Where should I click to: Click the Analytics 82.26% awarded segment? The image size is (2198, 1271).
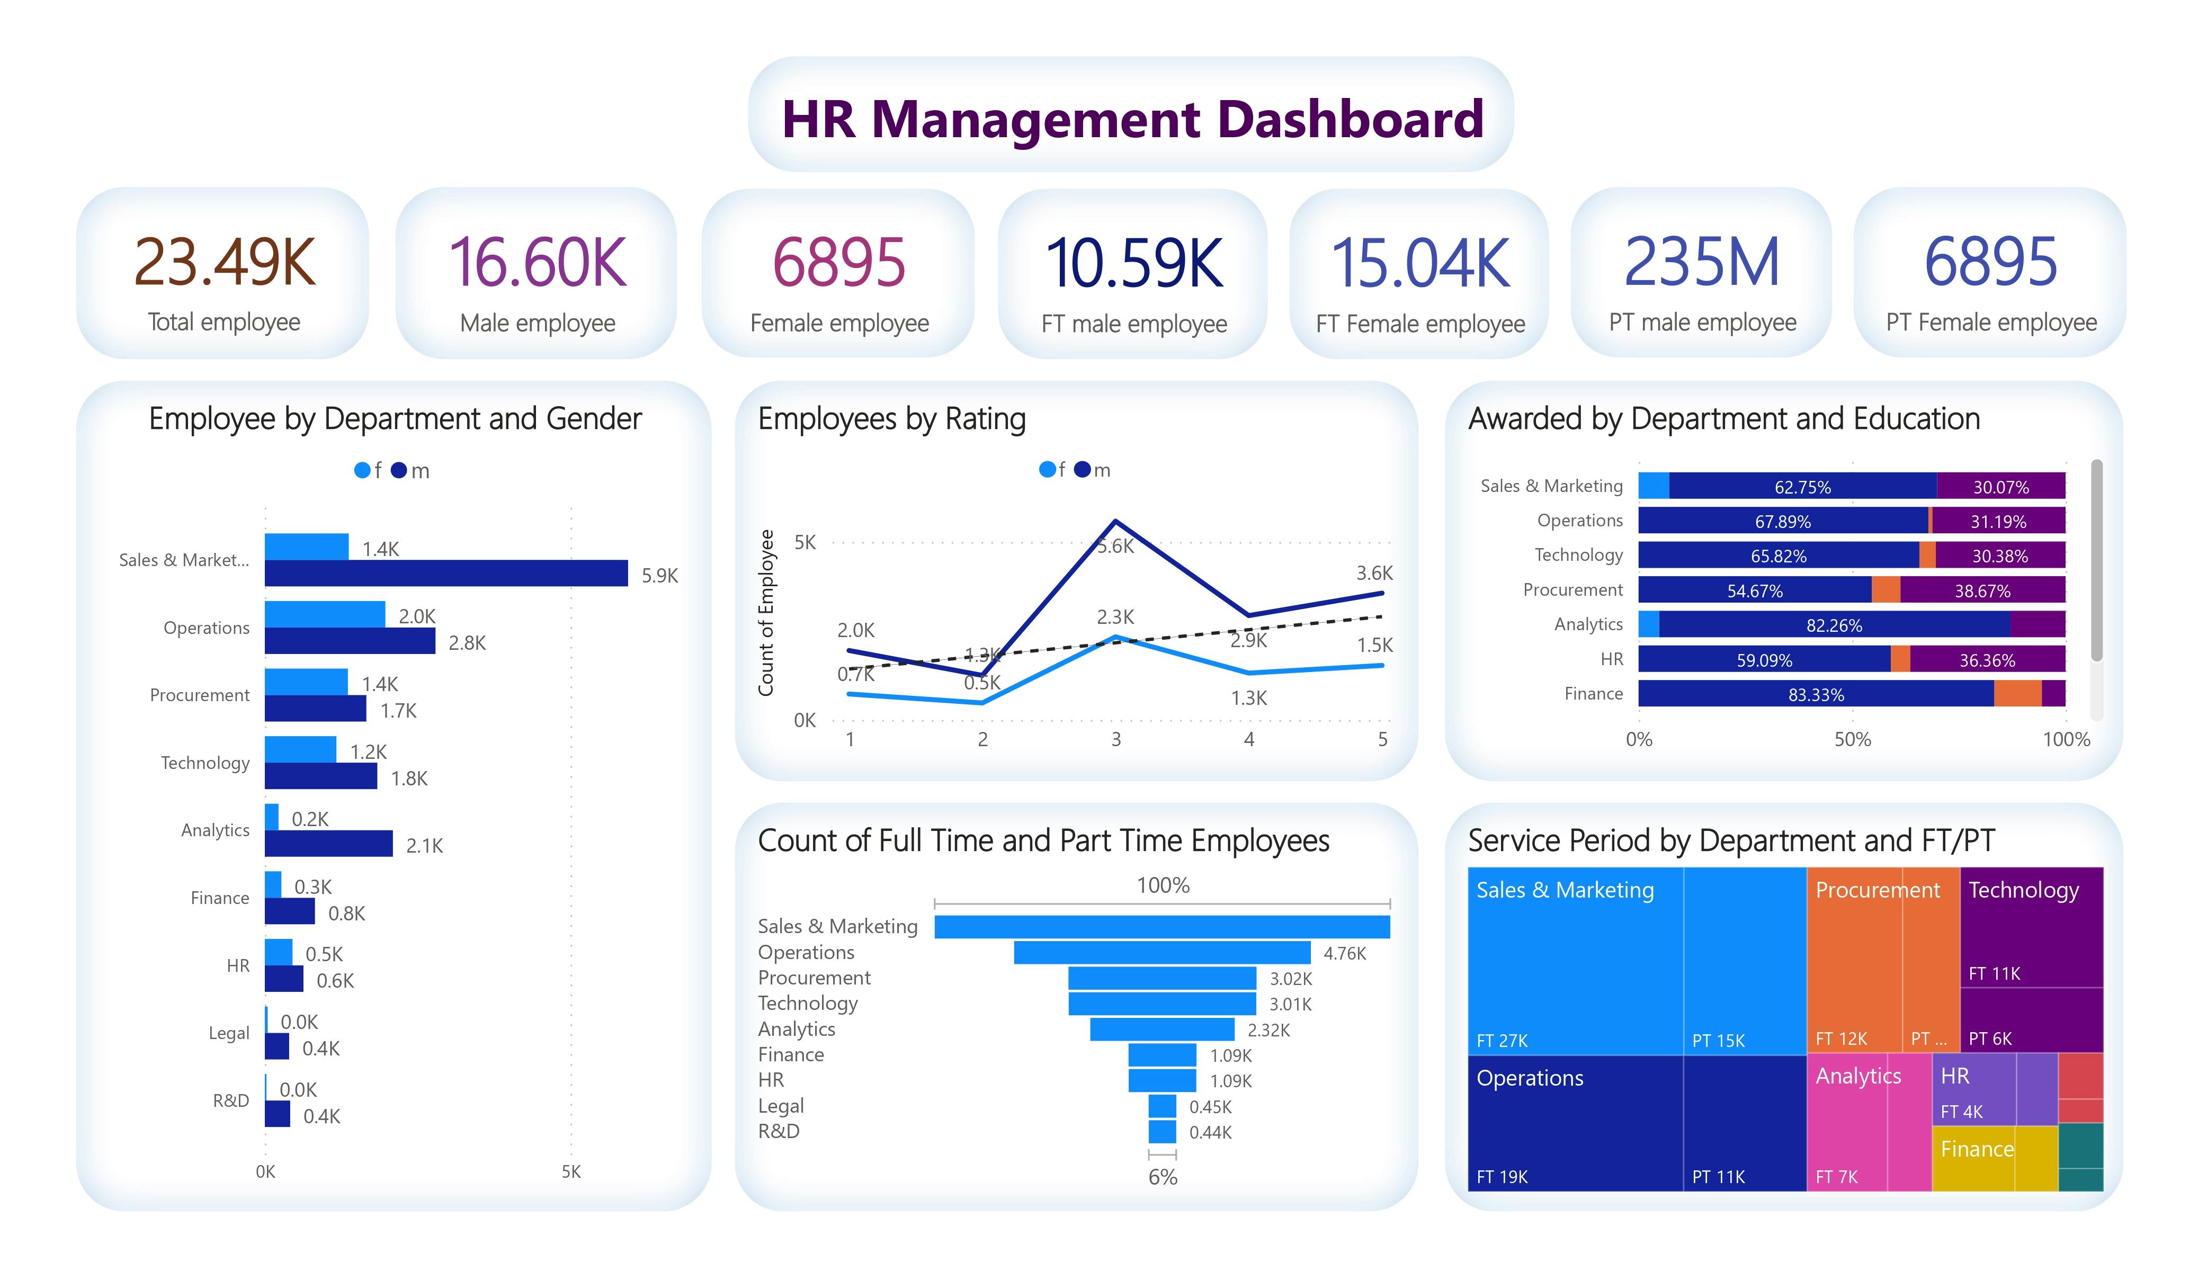[1834, 624]
